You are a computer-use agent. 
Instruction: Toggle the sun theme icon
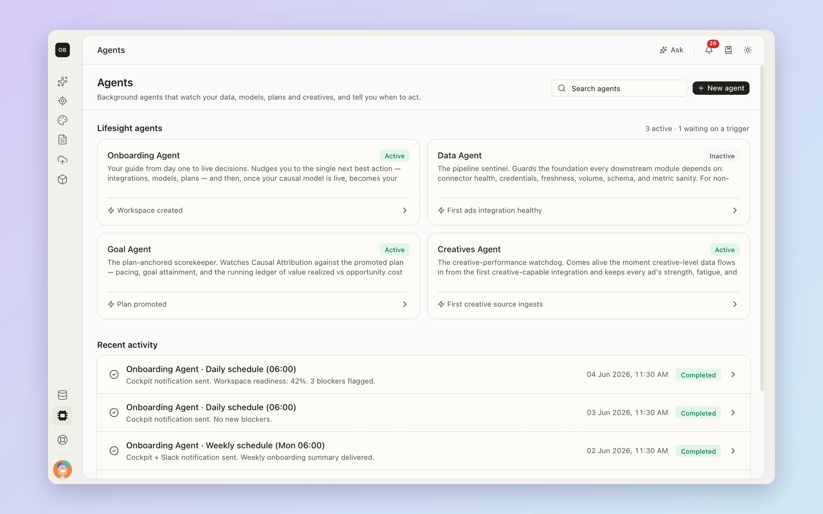pos(748,50)
